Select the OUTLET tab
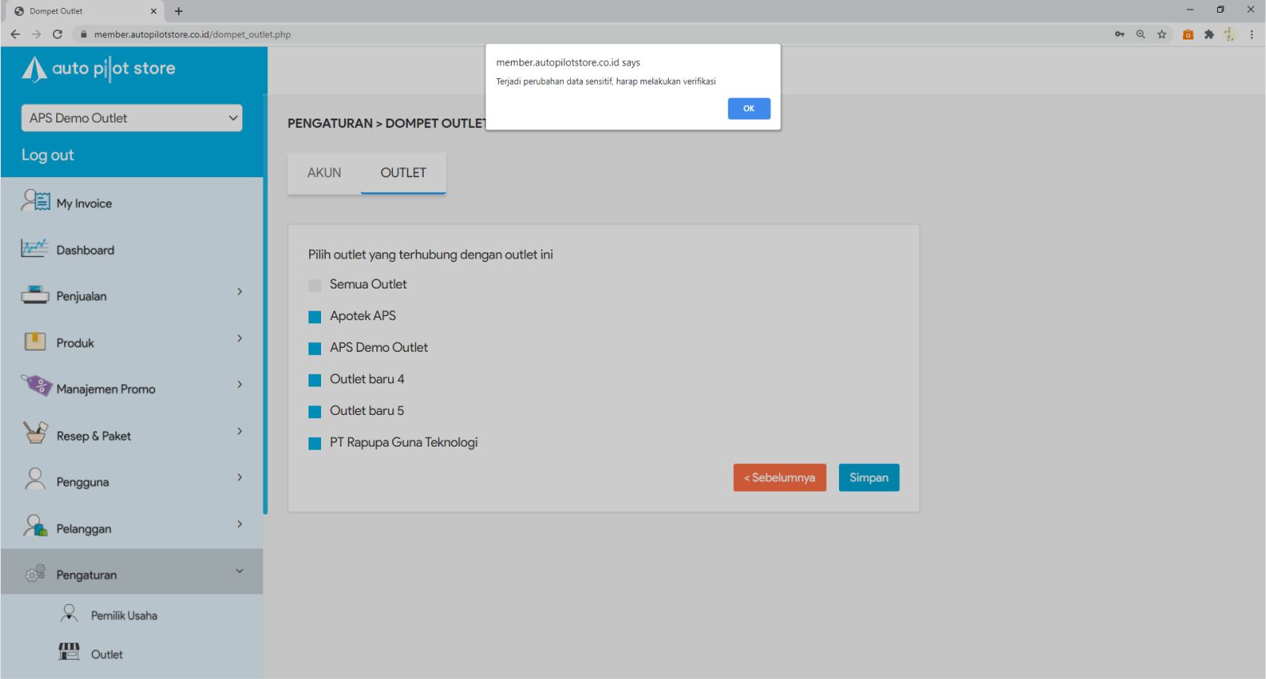The image size is (1266, 679). (403, 172)
